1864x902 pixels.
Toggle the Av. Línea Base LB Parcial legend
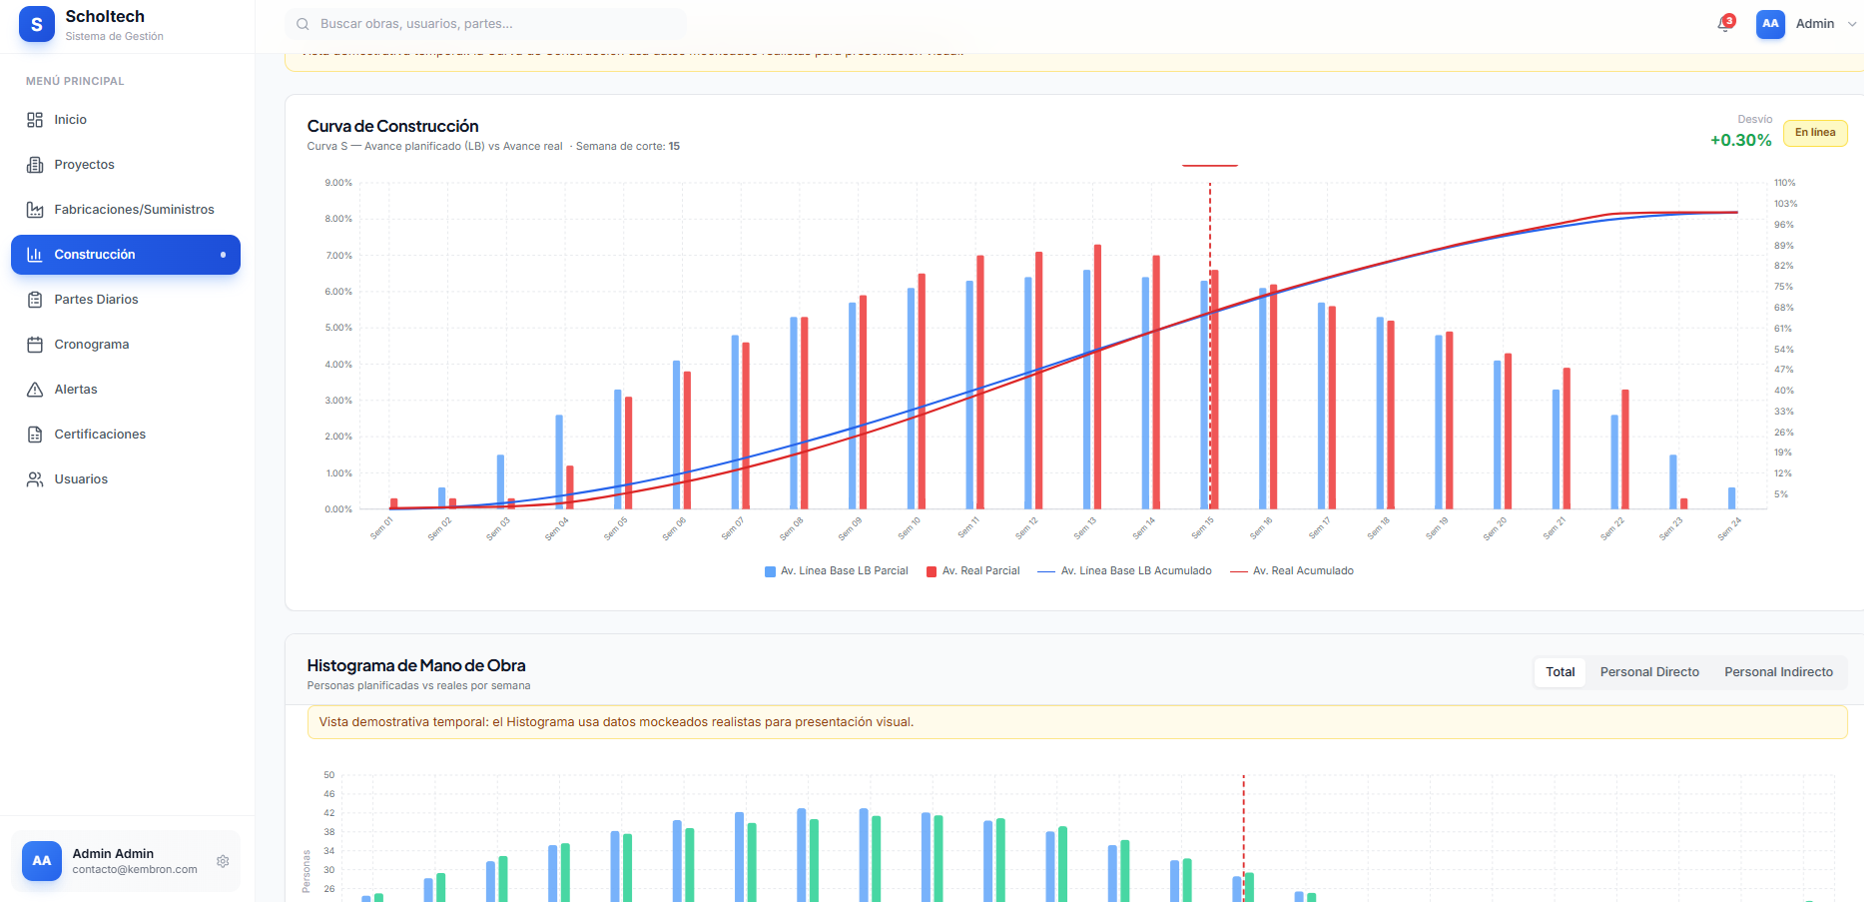coord(836,570)
